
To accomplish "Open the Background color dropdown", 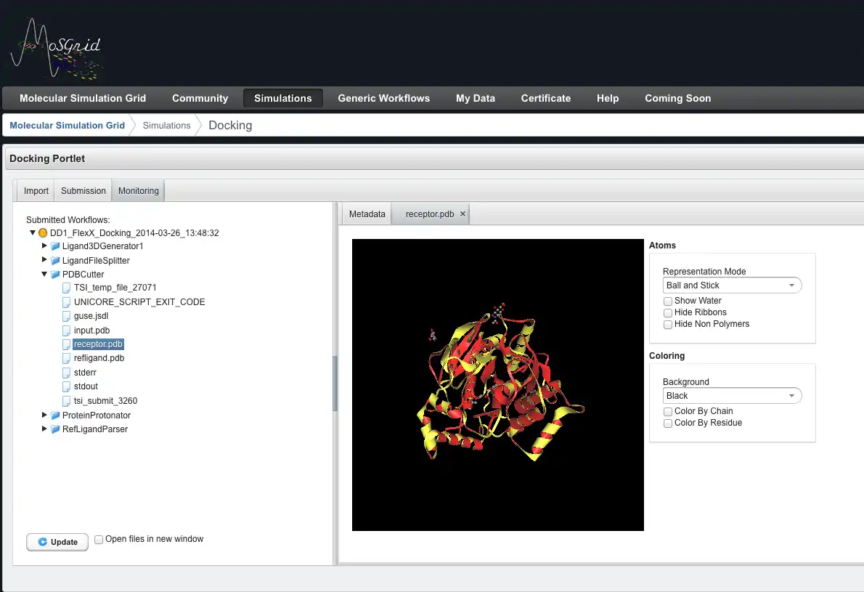I will click(x=732, y=396).
